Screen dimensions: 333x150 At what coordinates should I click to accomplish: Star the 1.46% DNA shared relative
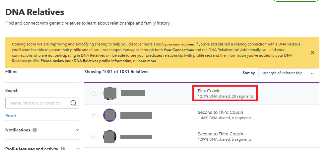pyautogui.click(x=94, y=115)
